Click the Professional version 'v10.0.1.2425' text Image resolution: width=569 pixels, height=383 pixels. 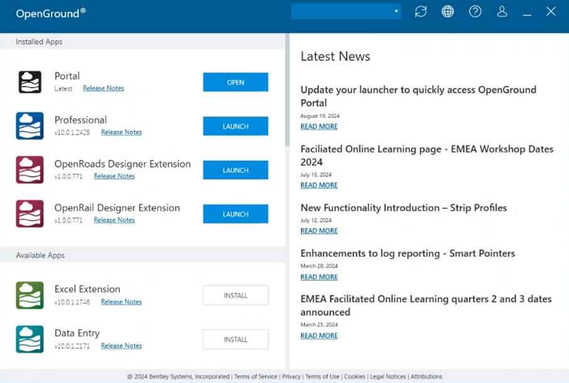tap(72, 132)
